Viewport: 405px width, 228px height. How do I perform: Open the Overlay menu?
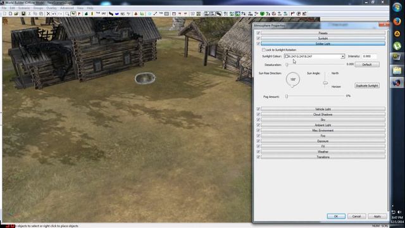point(51,8)
